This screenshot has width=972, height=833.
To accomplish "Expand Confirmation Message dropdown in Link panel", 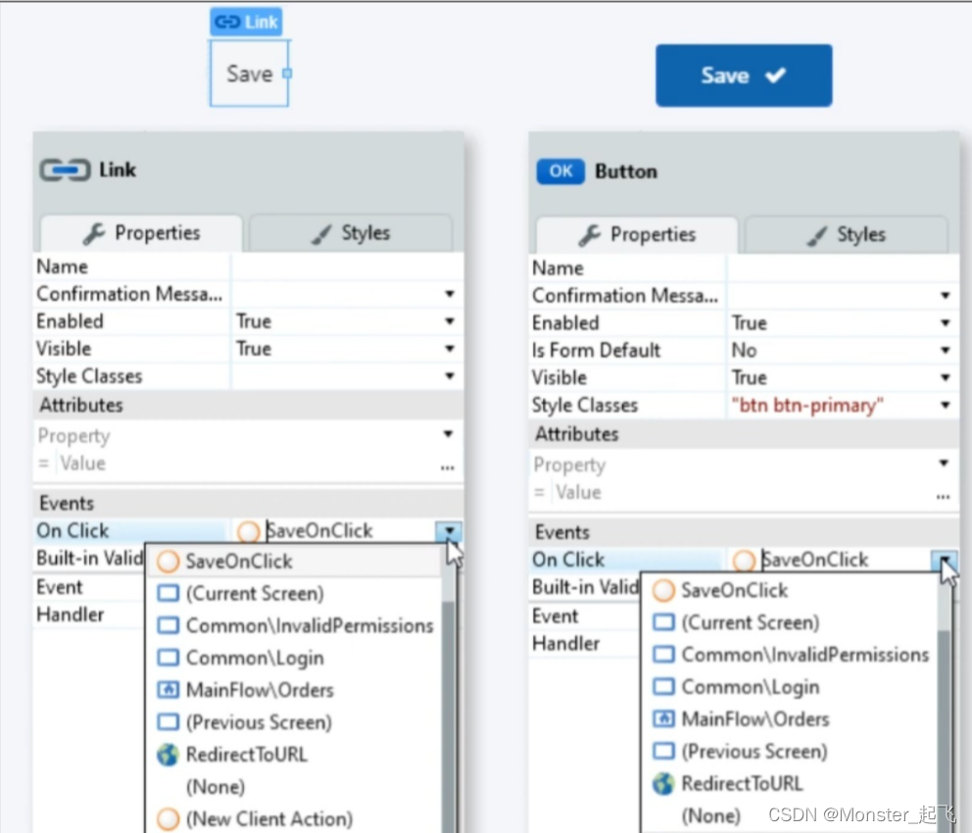I will coord(450,294).
